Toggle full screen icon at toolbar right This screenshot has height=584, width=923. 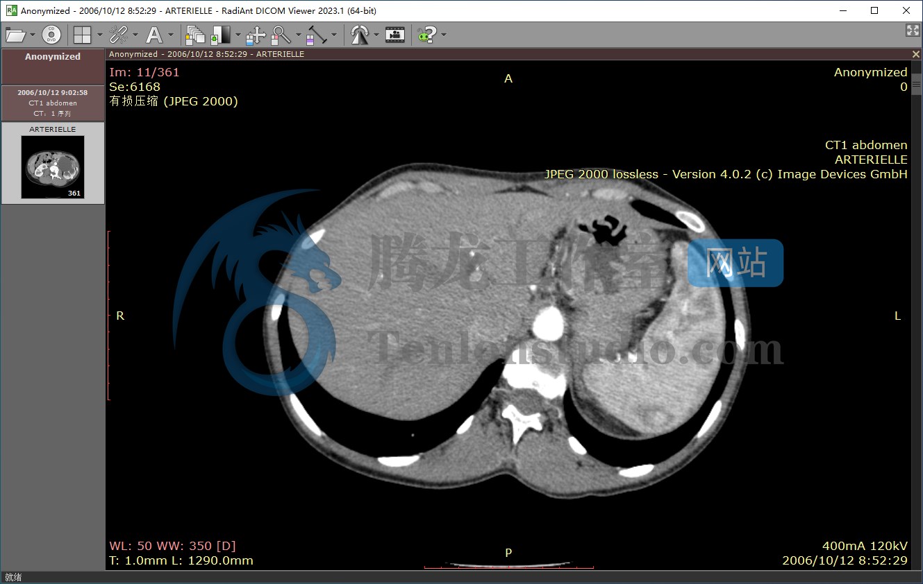(913, 31)
